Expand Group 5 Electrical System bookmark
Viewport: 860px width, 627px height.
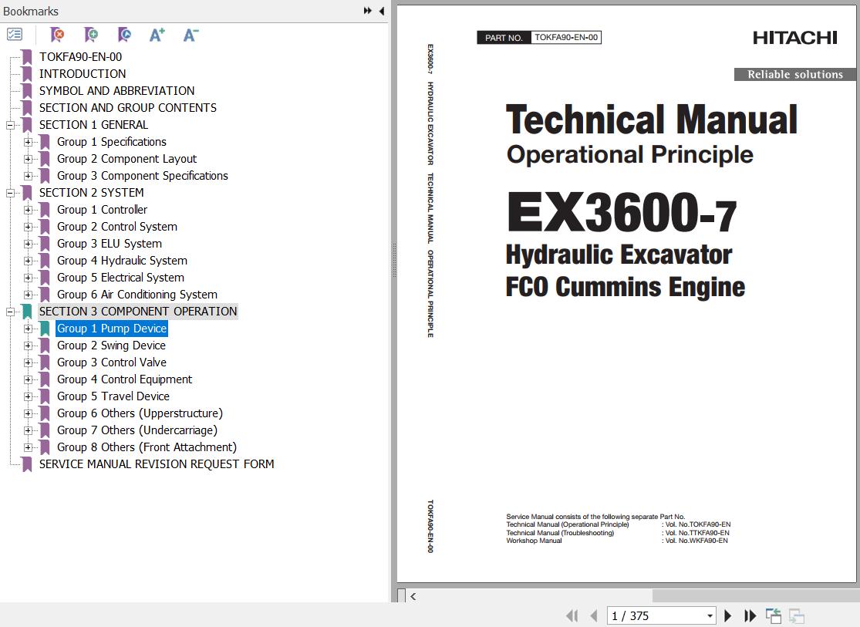coord(28,278)
